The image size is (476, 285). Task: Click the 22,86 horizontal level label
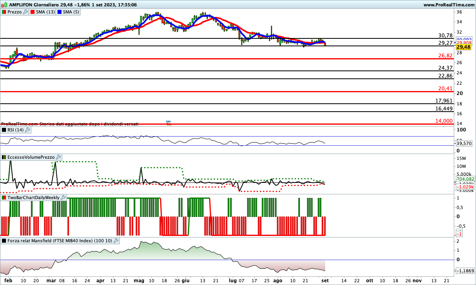[x=445, y=76]
